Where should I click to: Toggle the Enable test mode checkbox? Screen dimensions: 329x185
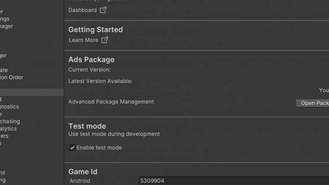pyautogui.click(x=72, y=148)
